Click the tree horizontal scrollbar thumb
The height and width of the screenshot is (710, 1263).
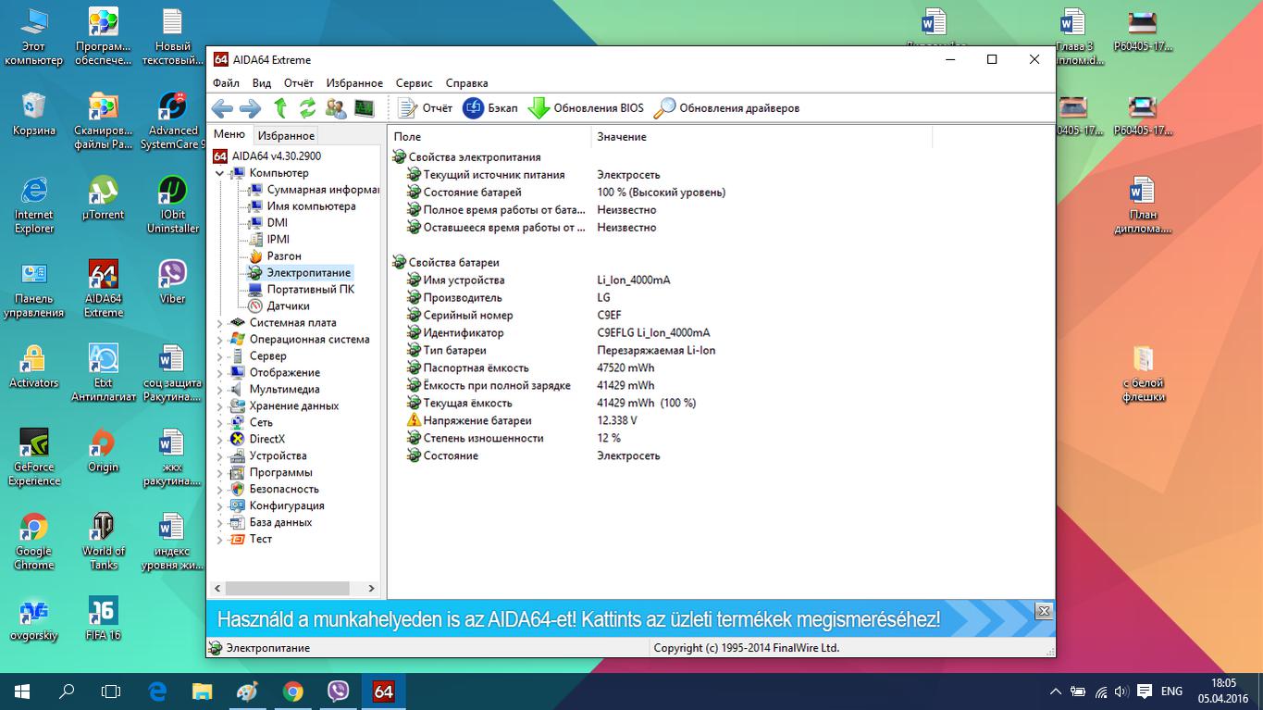(x=287, y=588)
